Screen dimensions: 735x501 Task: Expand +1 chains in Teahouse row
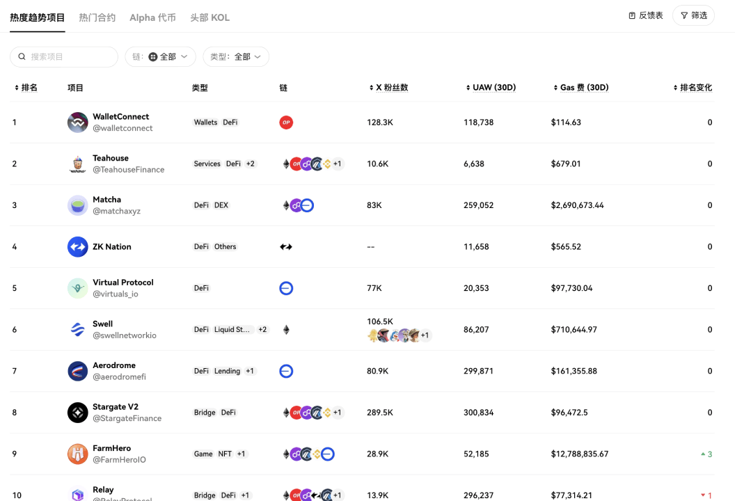[x=338, y=164]
